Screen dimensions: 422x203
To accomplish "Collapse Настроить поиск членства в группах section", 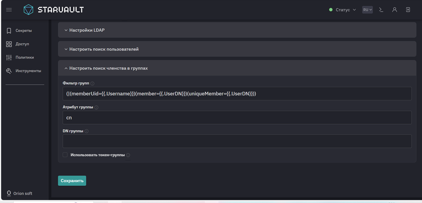I will 108,68.
